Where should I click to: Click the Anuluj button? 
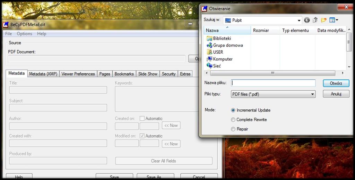point(336,94)
